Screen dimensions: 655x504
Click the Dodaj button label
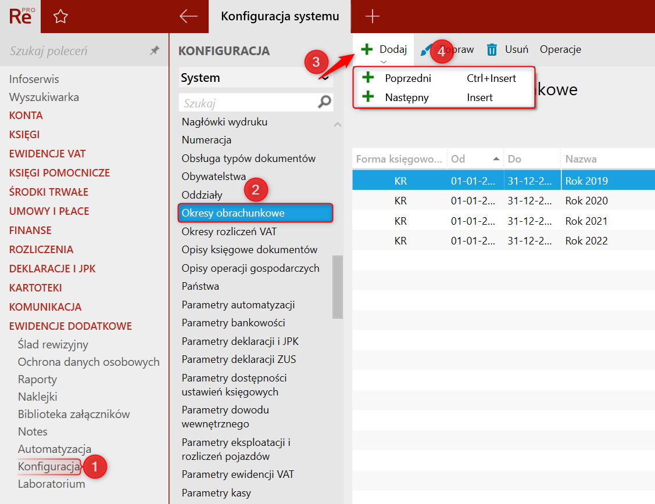click(393, 49)
